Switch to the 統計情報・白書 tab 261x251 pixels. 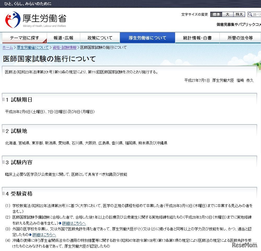[197, 38]
